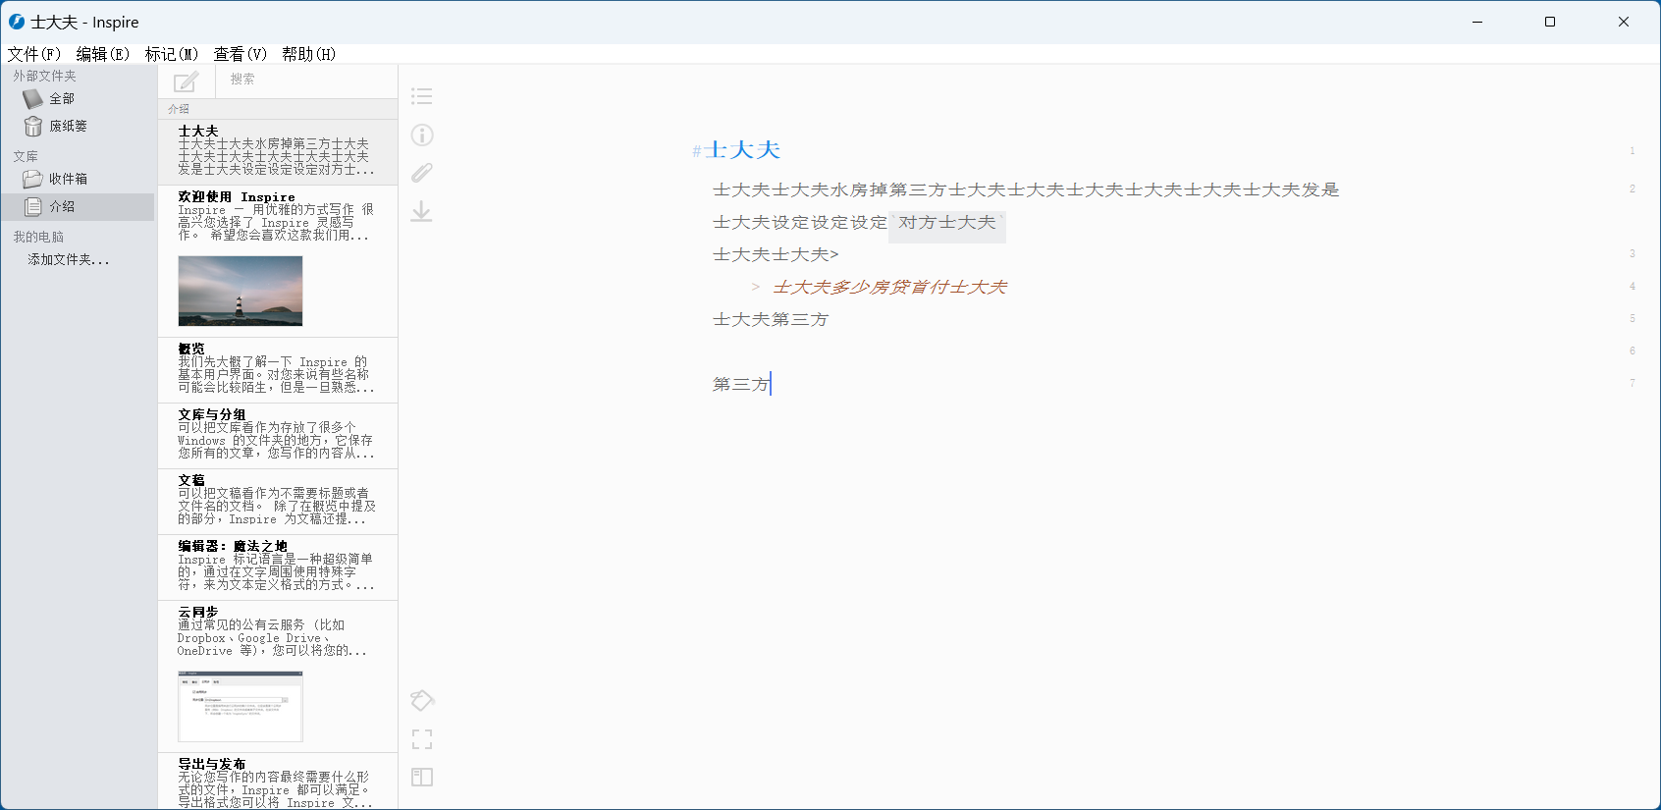The height and width of the screenshot is (810, 1661).
Task: Click 添加文件夹... link
Action: point(69,259)
